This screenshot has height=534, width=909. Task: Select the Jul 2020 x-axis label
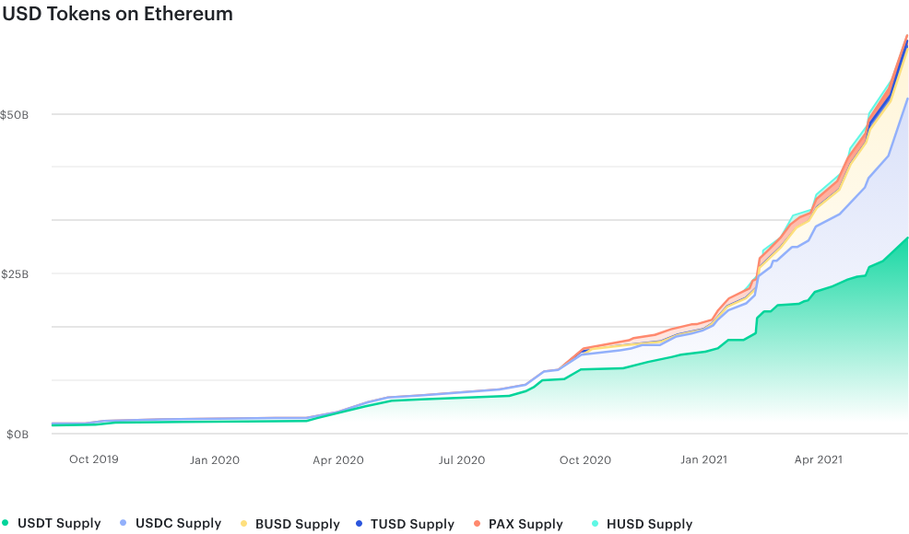tap(460, 459)
